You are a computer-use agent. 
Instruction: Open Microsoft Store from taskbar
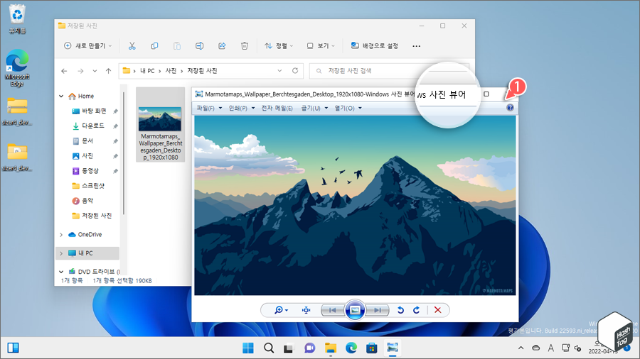pyautogui.click(x=371, y=348)
